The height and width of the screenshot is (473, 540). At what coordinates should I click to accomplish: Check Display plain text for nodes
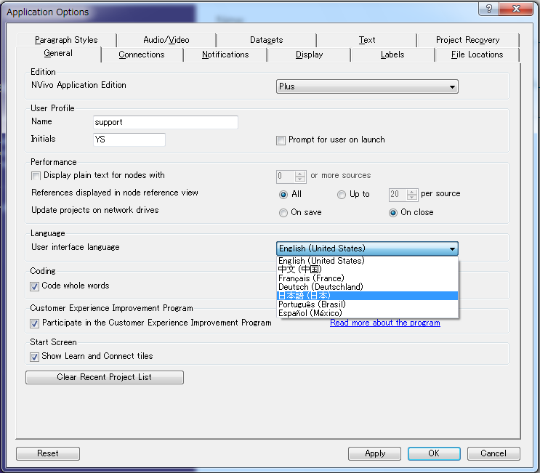tap(36, 176)
